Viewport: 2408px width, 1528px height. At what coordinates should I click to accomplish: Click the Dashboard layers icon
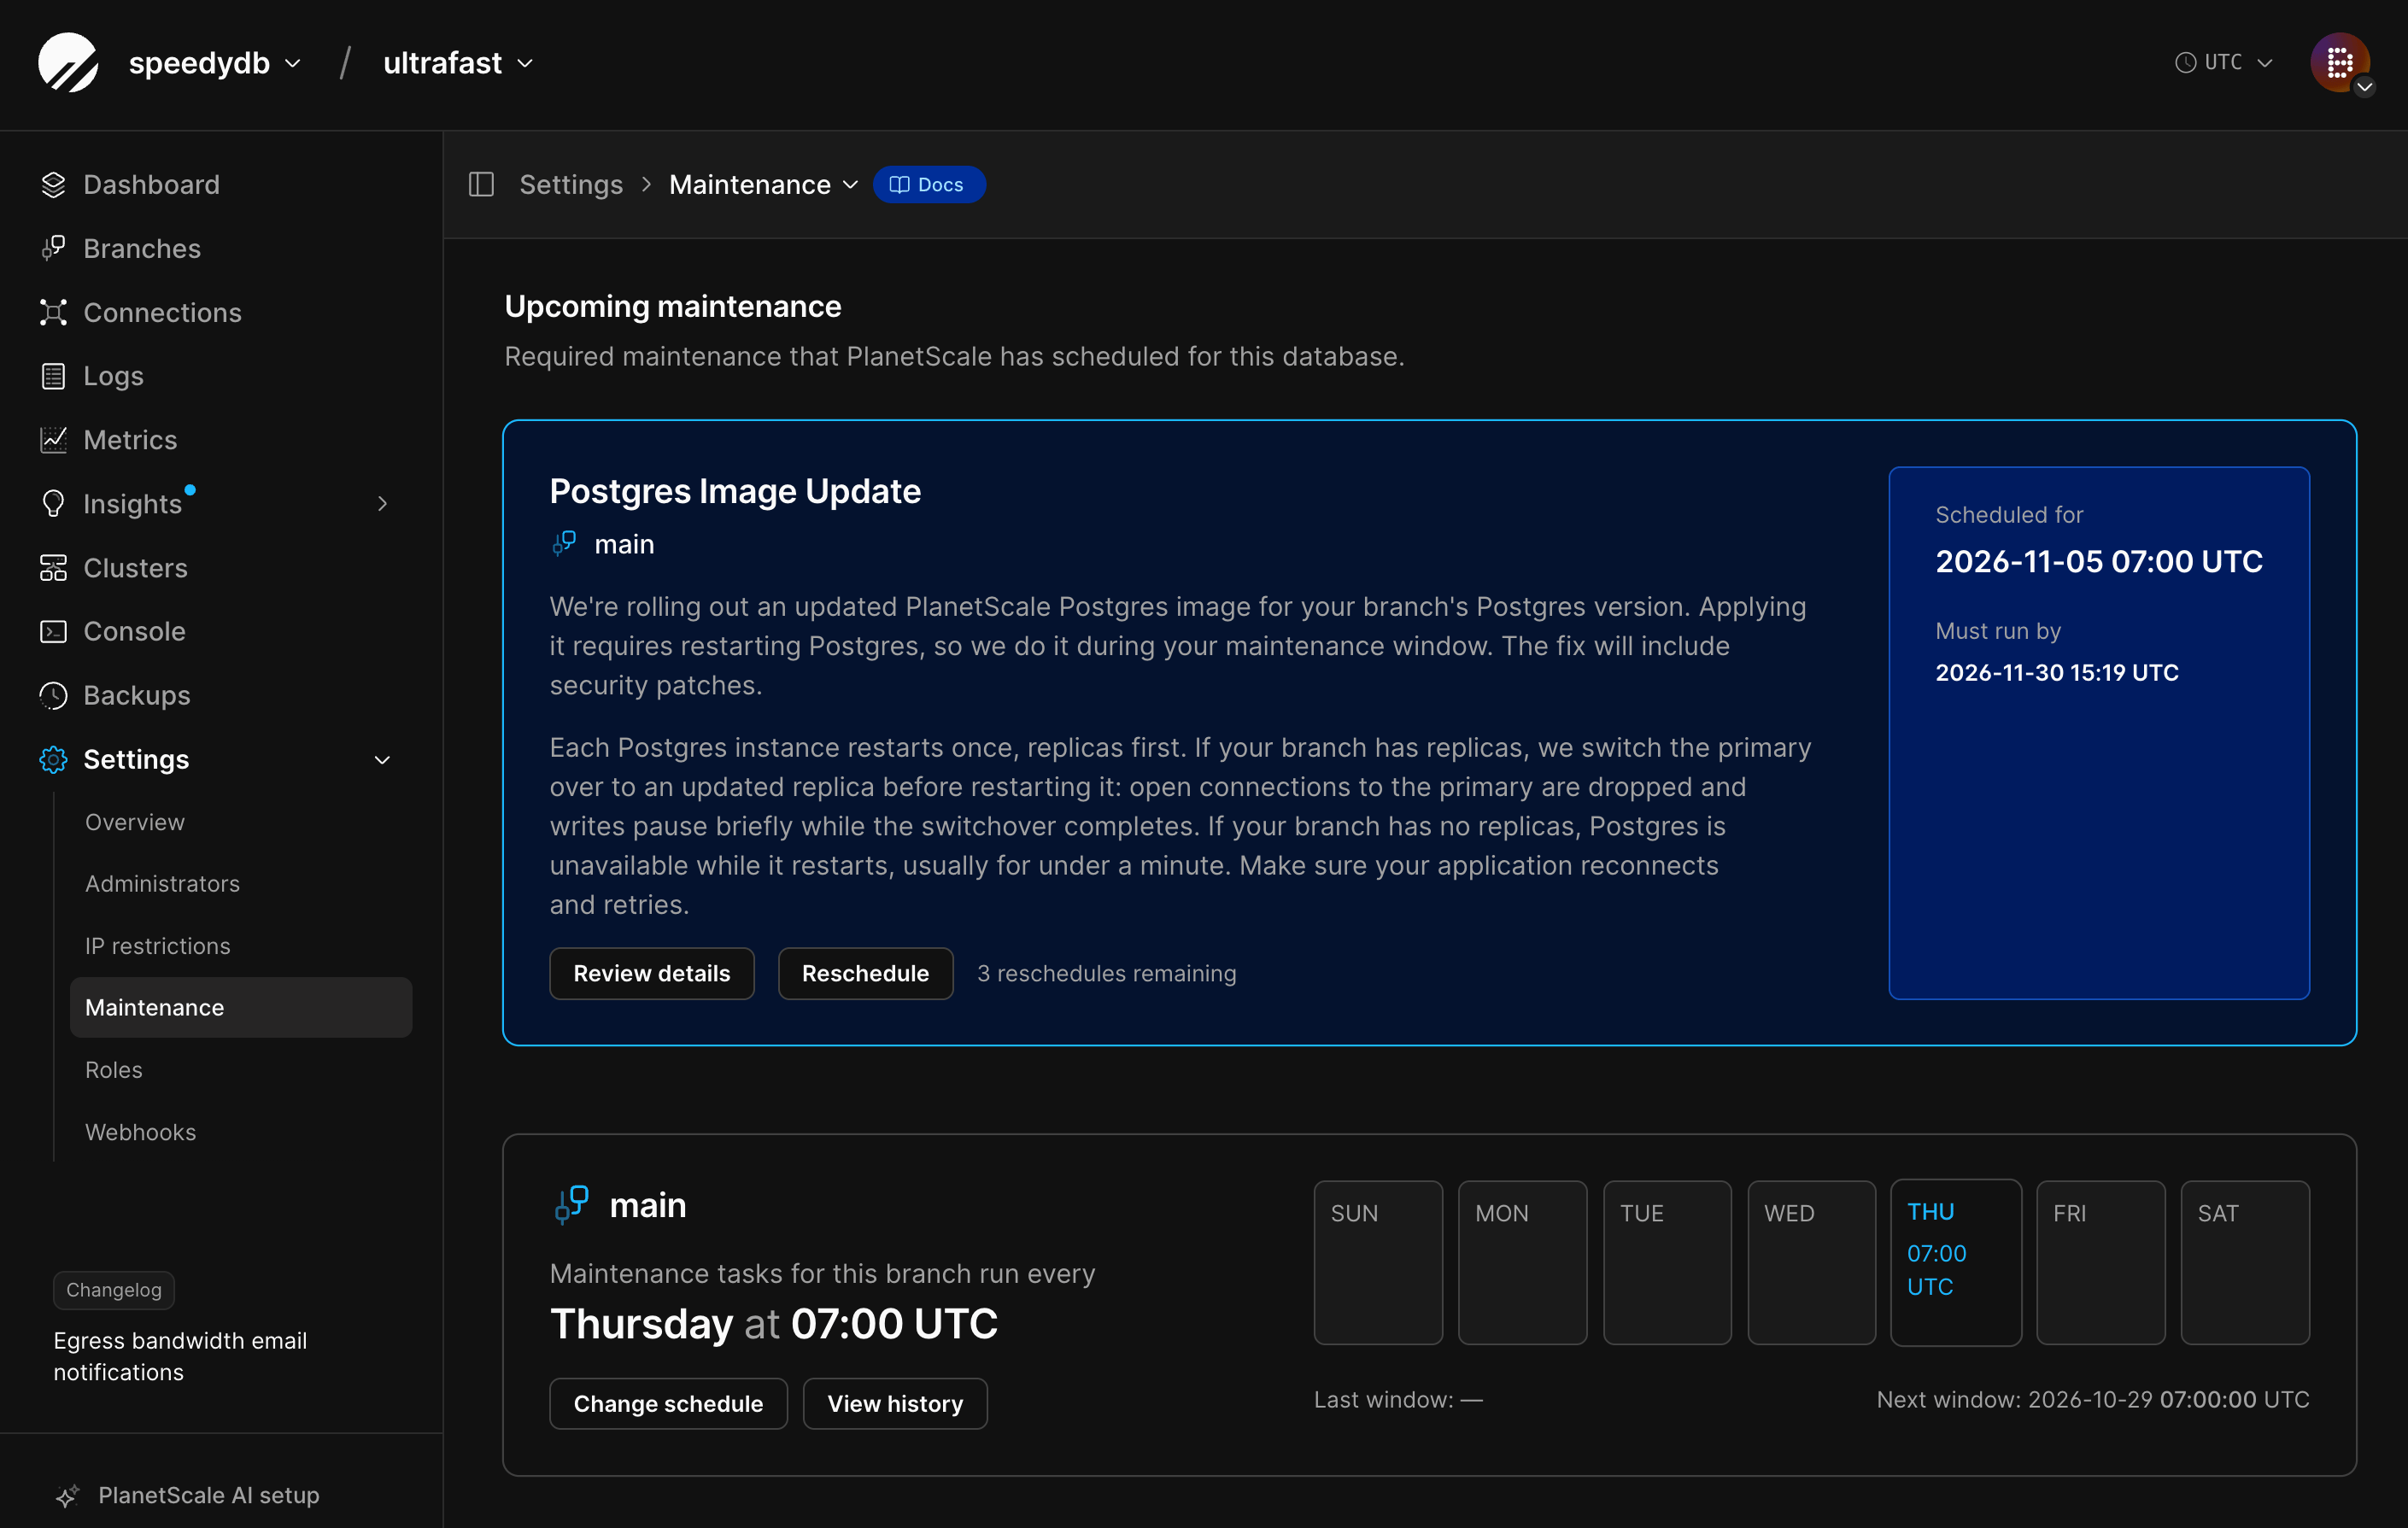[x=53, y=185]
